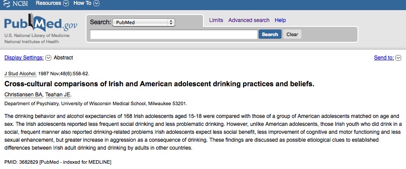Expand the Send to arrow icon
The height and width of the screenshot is (169, 406).
point(398,58)
